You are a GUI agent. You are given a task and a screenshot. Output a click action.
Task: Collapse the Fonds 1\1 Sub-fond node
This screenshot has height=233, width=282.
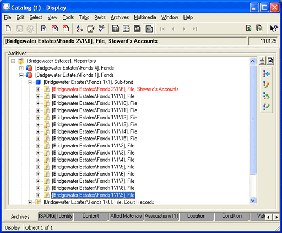click(30, 82)
